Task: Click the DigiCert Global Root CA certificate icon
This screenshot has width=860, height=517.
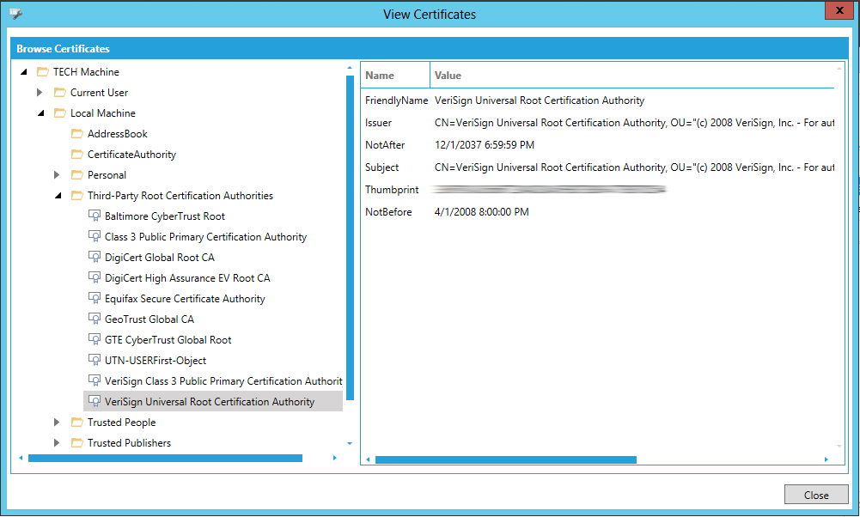Action: pos(95,258)
